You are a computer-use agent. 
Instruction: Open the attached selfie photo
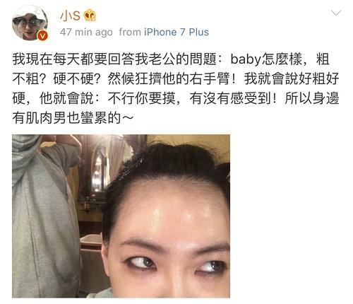pos(121,216)
